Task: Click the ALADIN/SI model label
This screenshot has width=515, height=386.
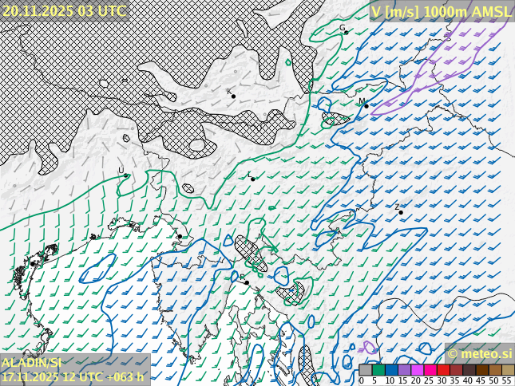Action: [x=32, y=363]
